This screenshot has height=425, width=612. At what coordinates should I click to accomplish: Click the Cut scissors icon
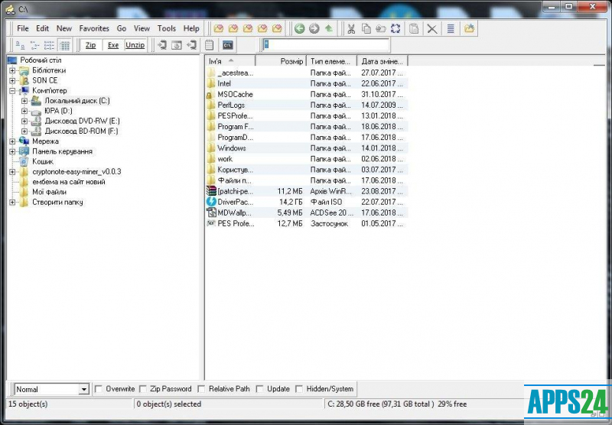(350, 28)
